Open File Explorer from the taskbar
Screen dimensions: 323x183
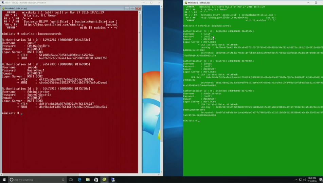88,180
